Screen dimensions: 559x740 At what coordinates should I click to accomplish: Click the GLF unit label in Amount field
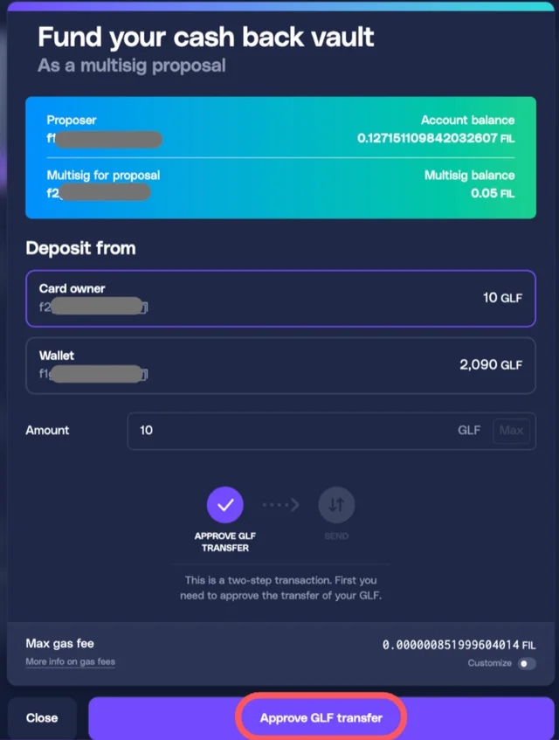(469, 431)
